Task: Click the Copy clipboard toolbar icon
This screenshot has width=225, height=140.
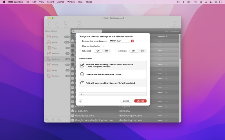Action: pyautogui.click(x=66, y=23)
